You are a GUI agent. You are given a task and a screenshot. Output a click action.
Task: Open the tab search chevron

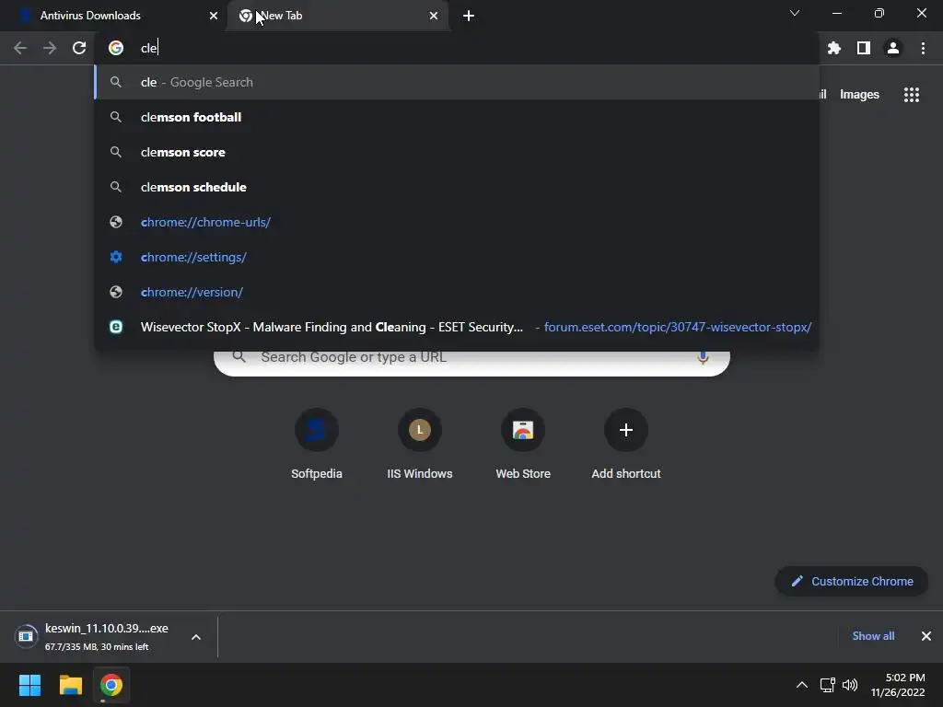point(795,13)
